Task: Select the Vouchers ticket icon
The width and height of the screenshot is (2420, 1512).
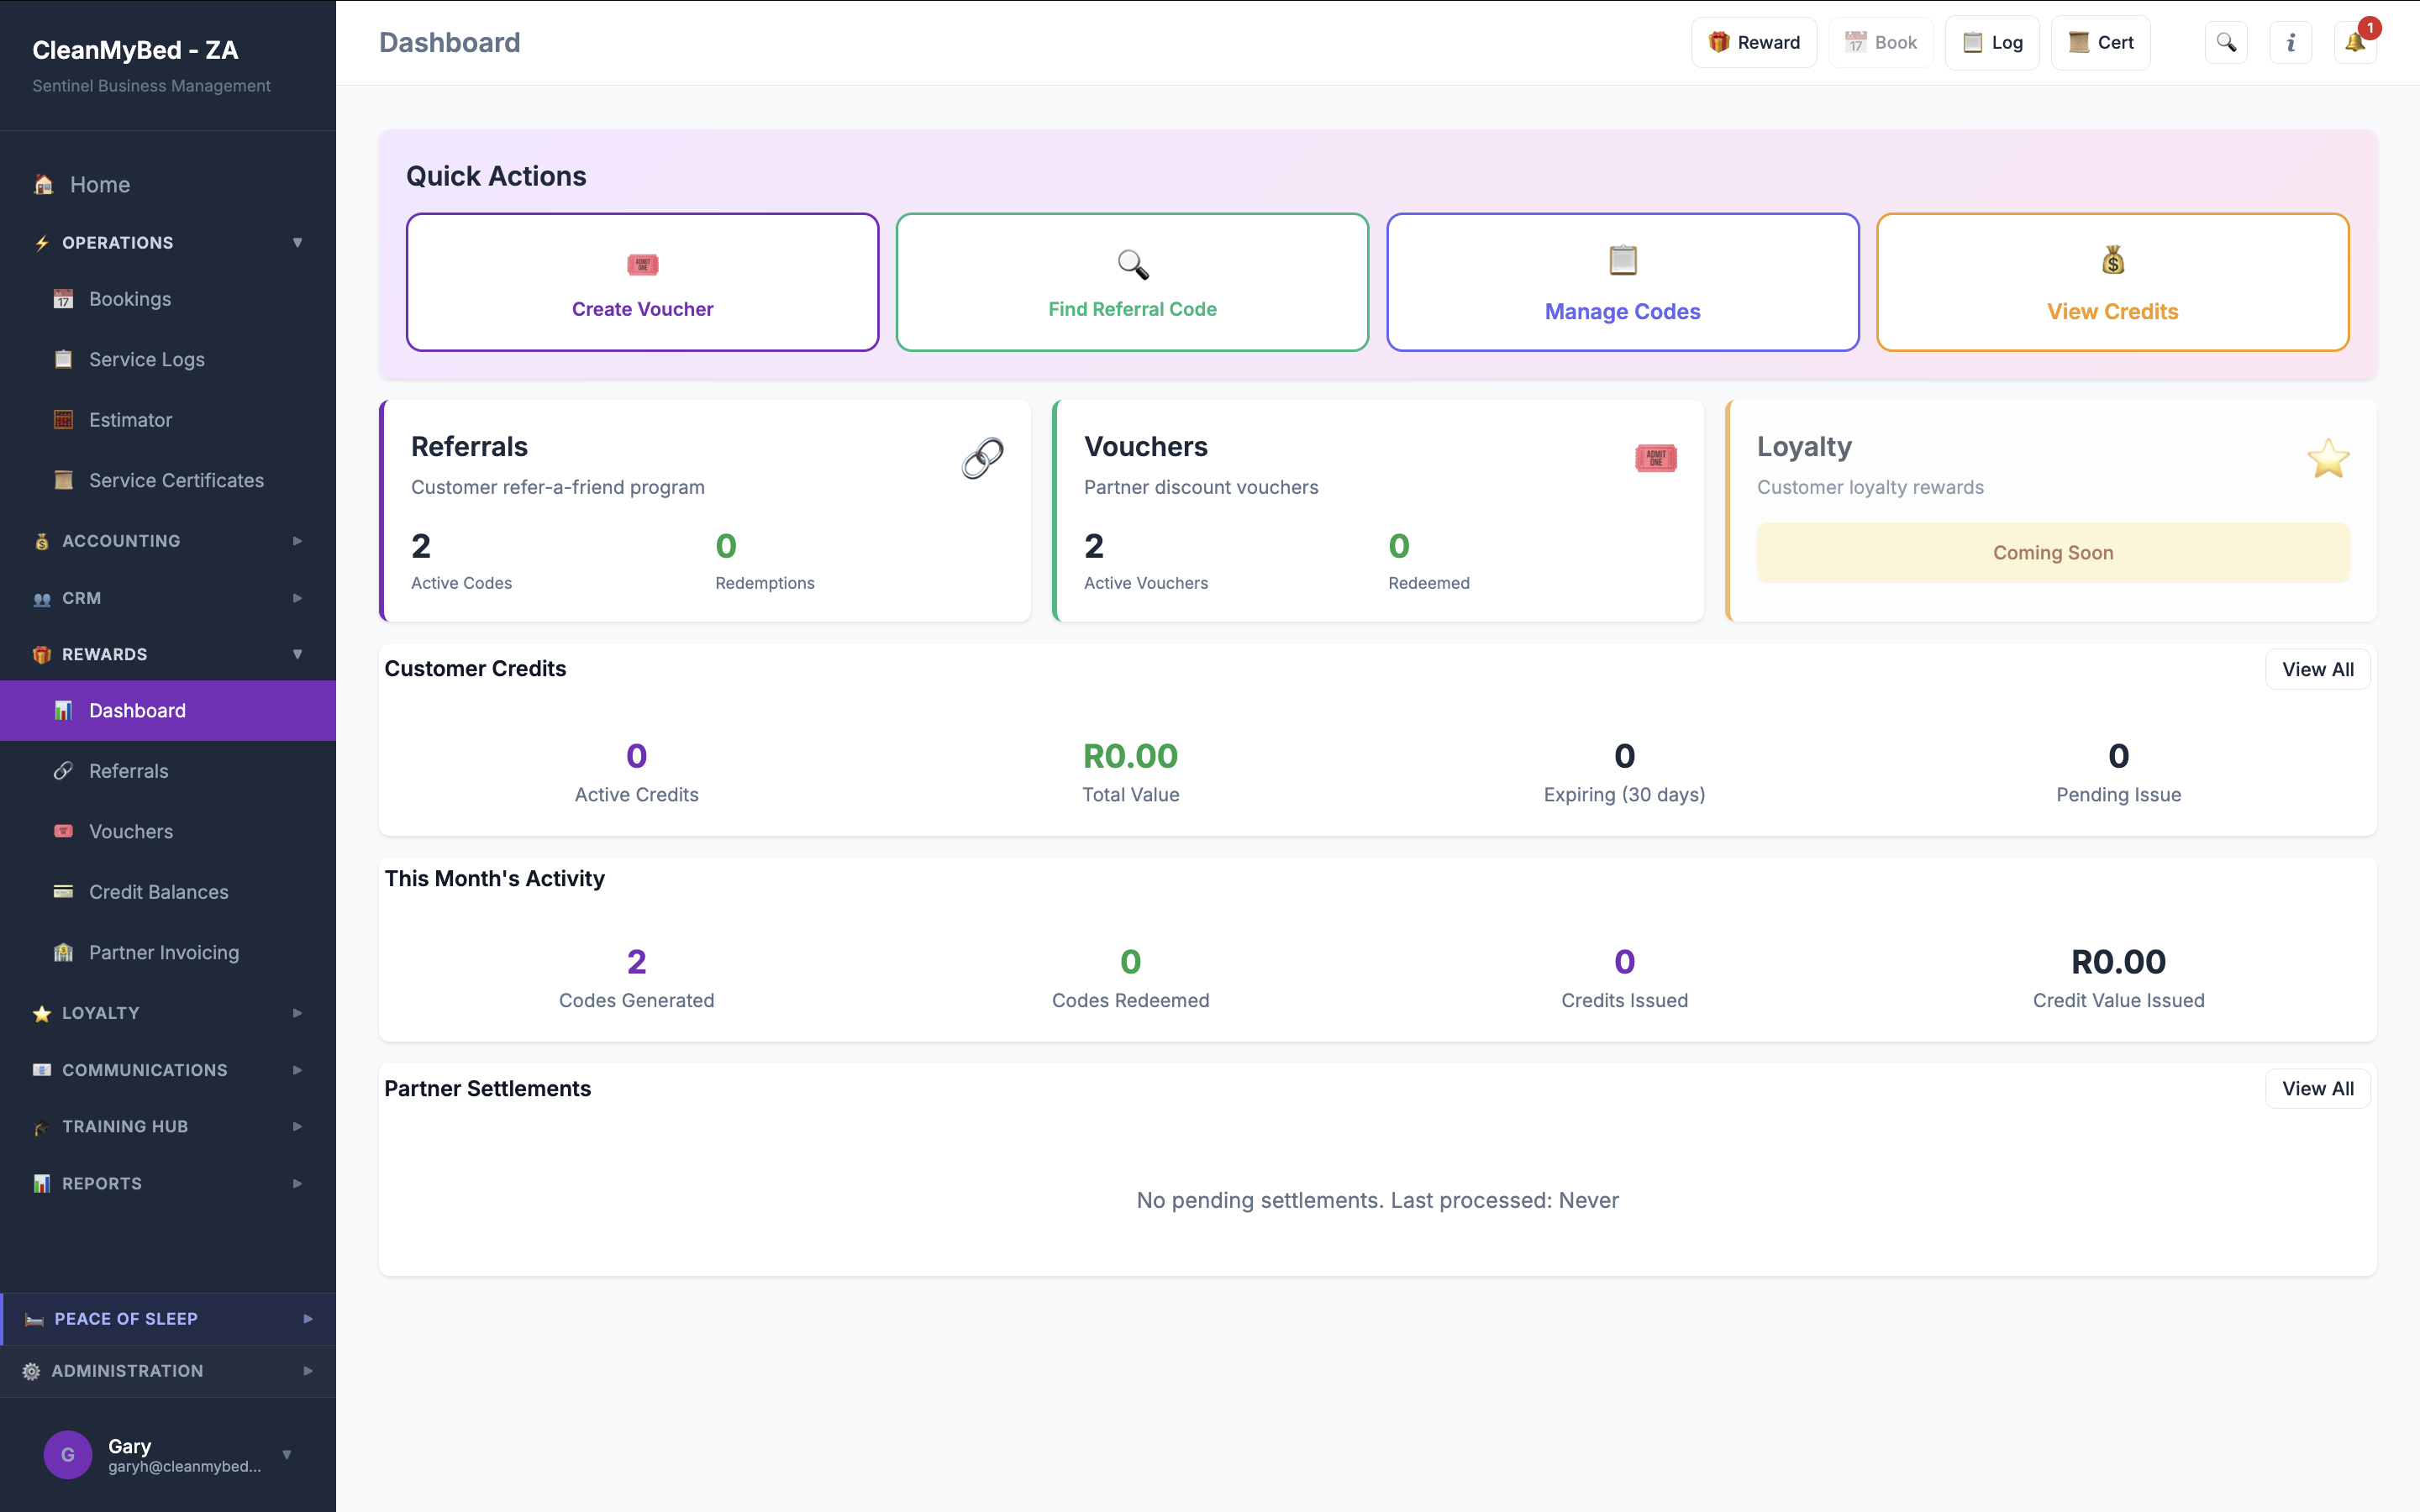Action: click(x=63, y=831)
